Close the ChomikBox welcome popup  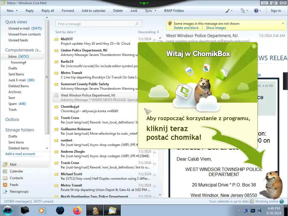254,46
